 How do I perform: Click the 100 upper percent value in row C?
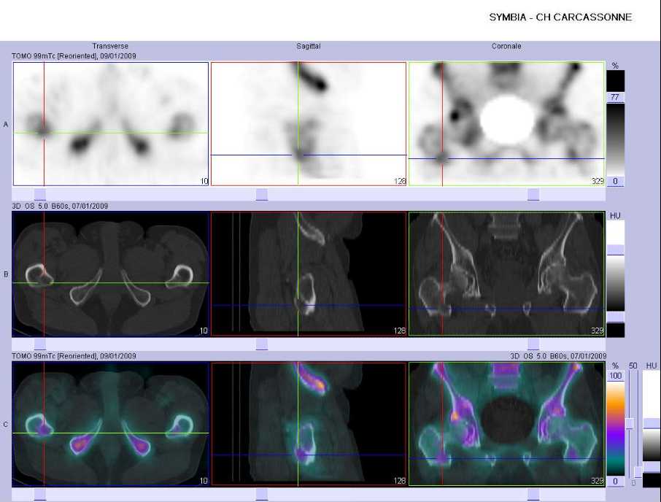tap(616, 376)
